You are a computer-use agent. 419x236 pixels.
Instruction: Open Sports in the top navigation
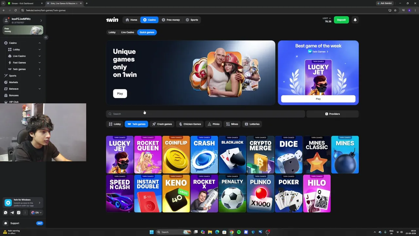[x=191, y=20]
